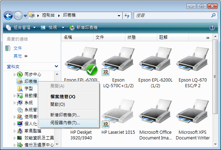
Task: Sort by the 文件 column header
Action: click(109, 37)
